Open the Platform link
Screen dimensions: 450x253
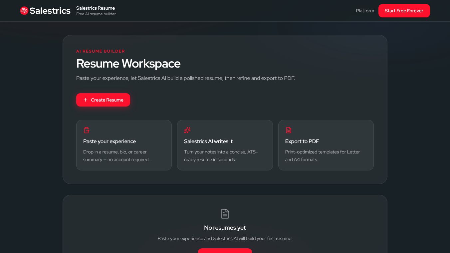click(x=365, y=11)
